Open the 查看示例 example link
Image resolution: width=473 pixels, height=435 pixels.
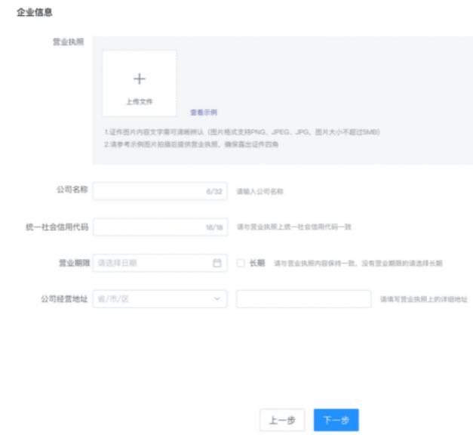pyautogui.click(x=204, y=113)
